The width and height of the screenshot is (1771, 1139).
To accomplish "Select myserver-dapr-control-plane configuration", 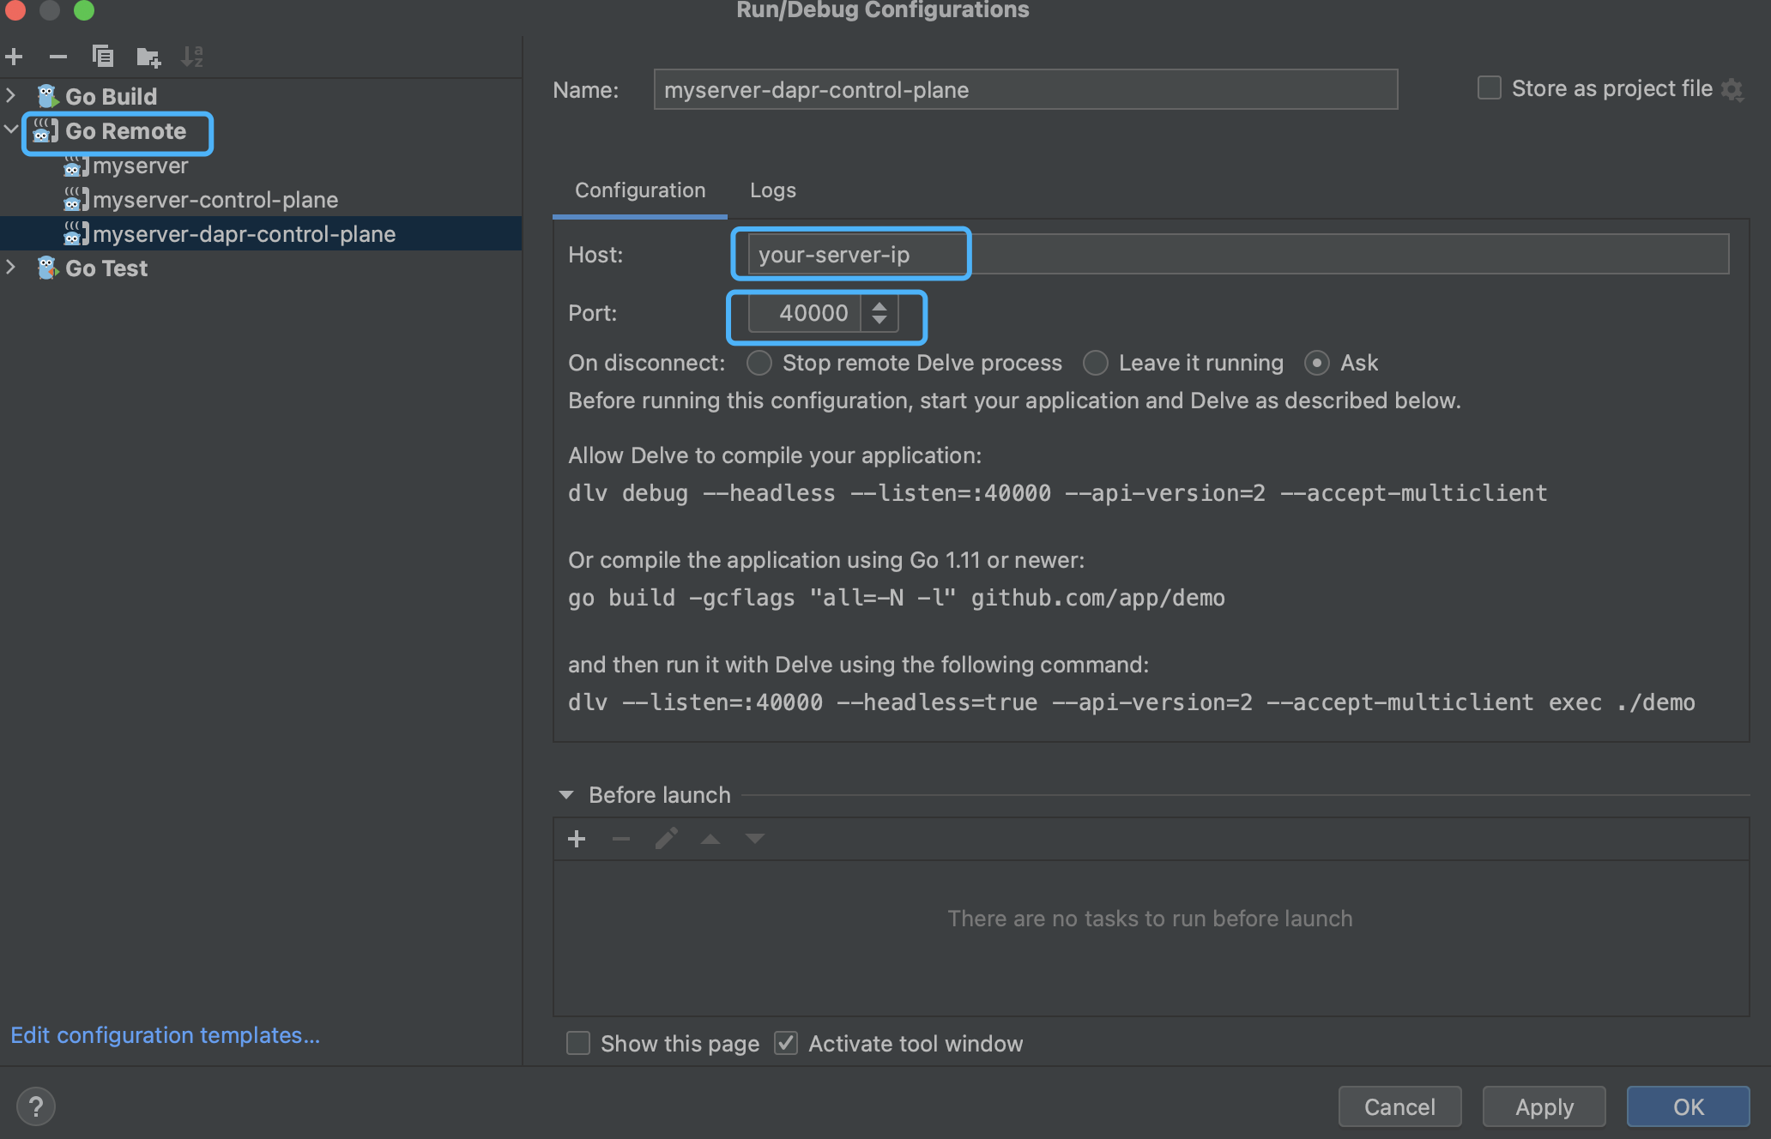I will (261, 233).
